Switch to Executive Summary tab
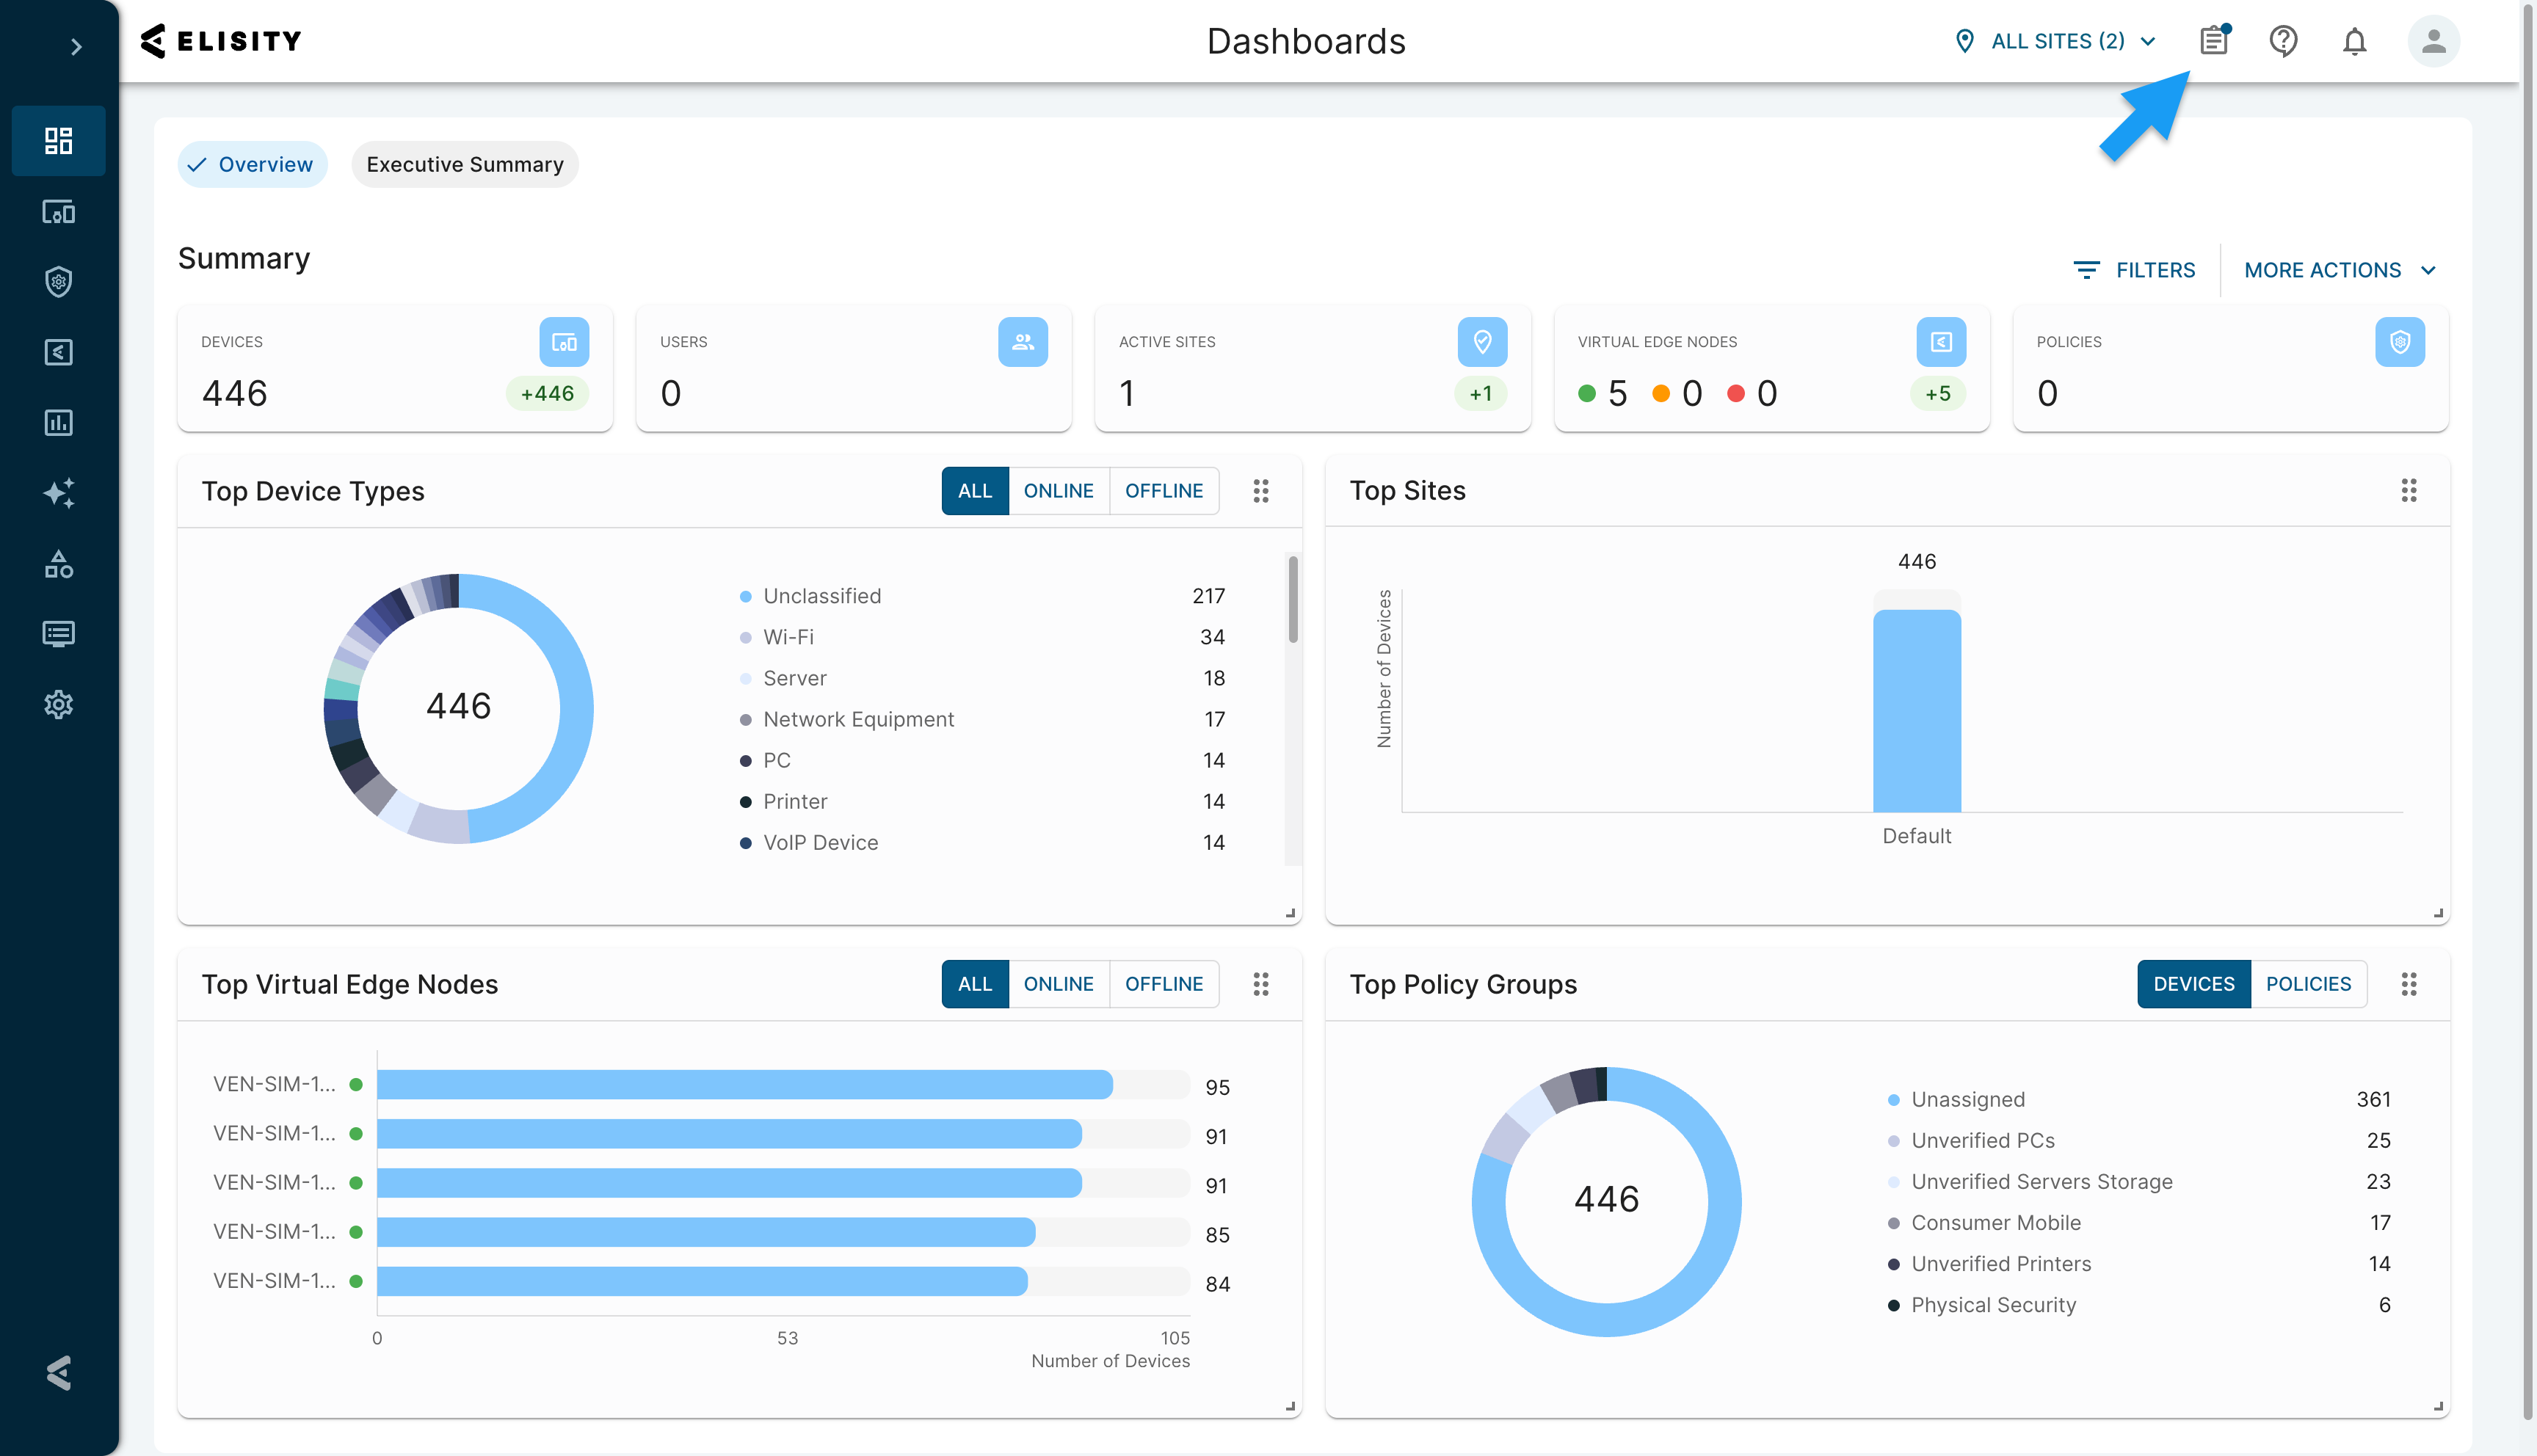The width and height of the screenshot is (2537, 1456). 464,165
